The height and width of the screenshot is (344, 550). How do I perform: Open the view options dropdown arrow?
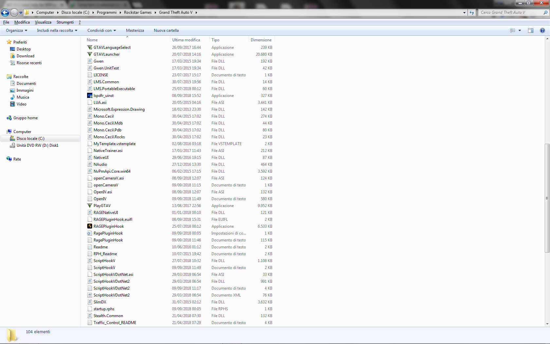520,30
